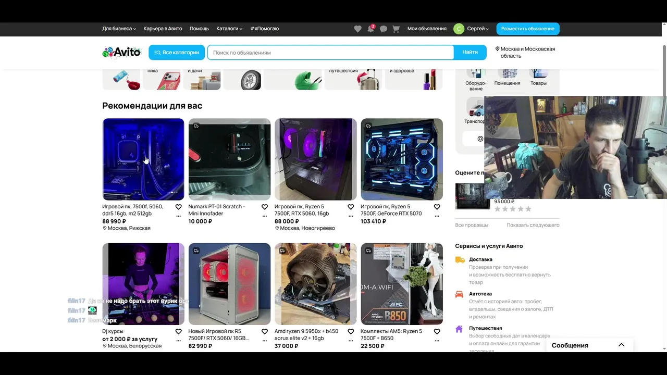Favorite the Dj курсы listing
The height and width of the screenshot is (375, 667).
[x=178, y=331]
